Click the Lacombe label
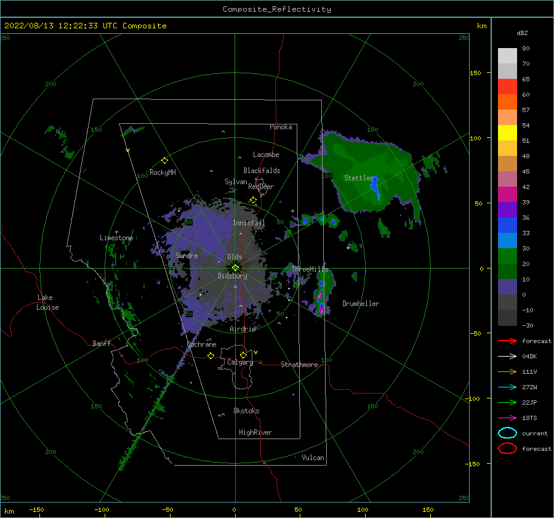The height and width of the screenshot is (518, 554). pyautogui.click(x=266, y=155)
